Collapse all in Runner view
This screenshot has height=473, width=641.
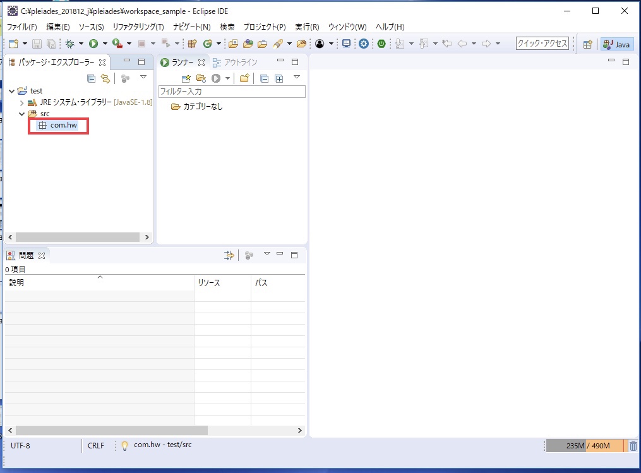(265, 78)
